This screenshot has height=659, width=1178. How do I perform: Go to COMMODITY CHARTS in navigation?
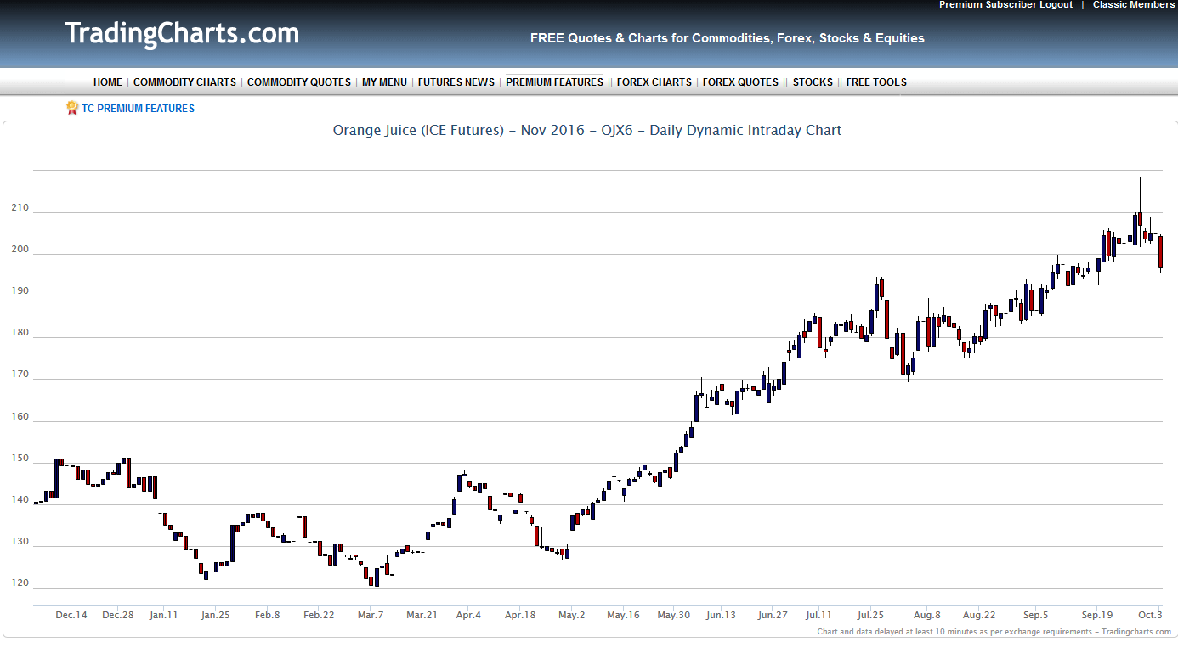point(184,82)
